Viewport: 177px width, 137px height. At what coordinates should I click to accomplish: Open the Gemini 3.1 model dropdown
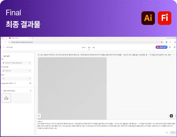tap(17, 63)
